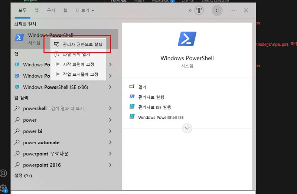
Task: Click the search icon beside powerpoint 무료다운
Action: tap(17, 154)
